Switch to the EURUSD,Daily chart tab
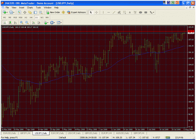Viewport: 196px width, 140px height. pyautogui.click(x=10, y=133)
